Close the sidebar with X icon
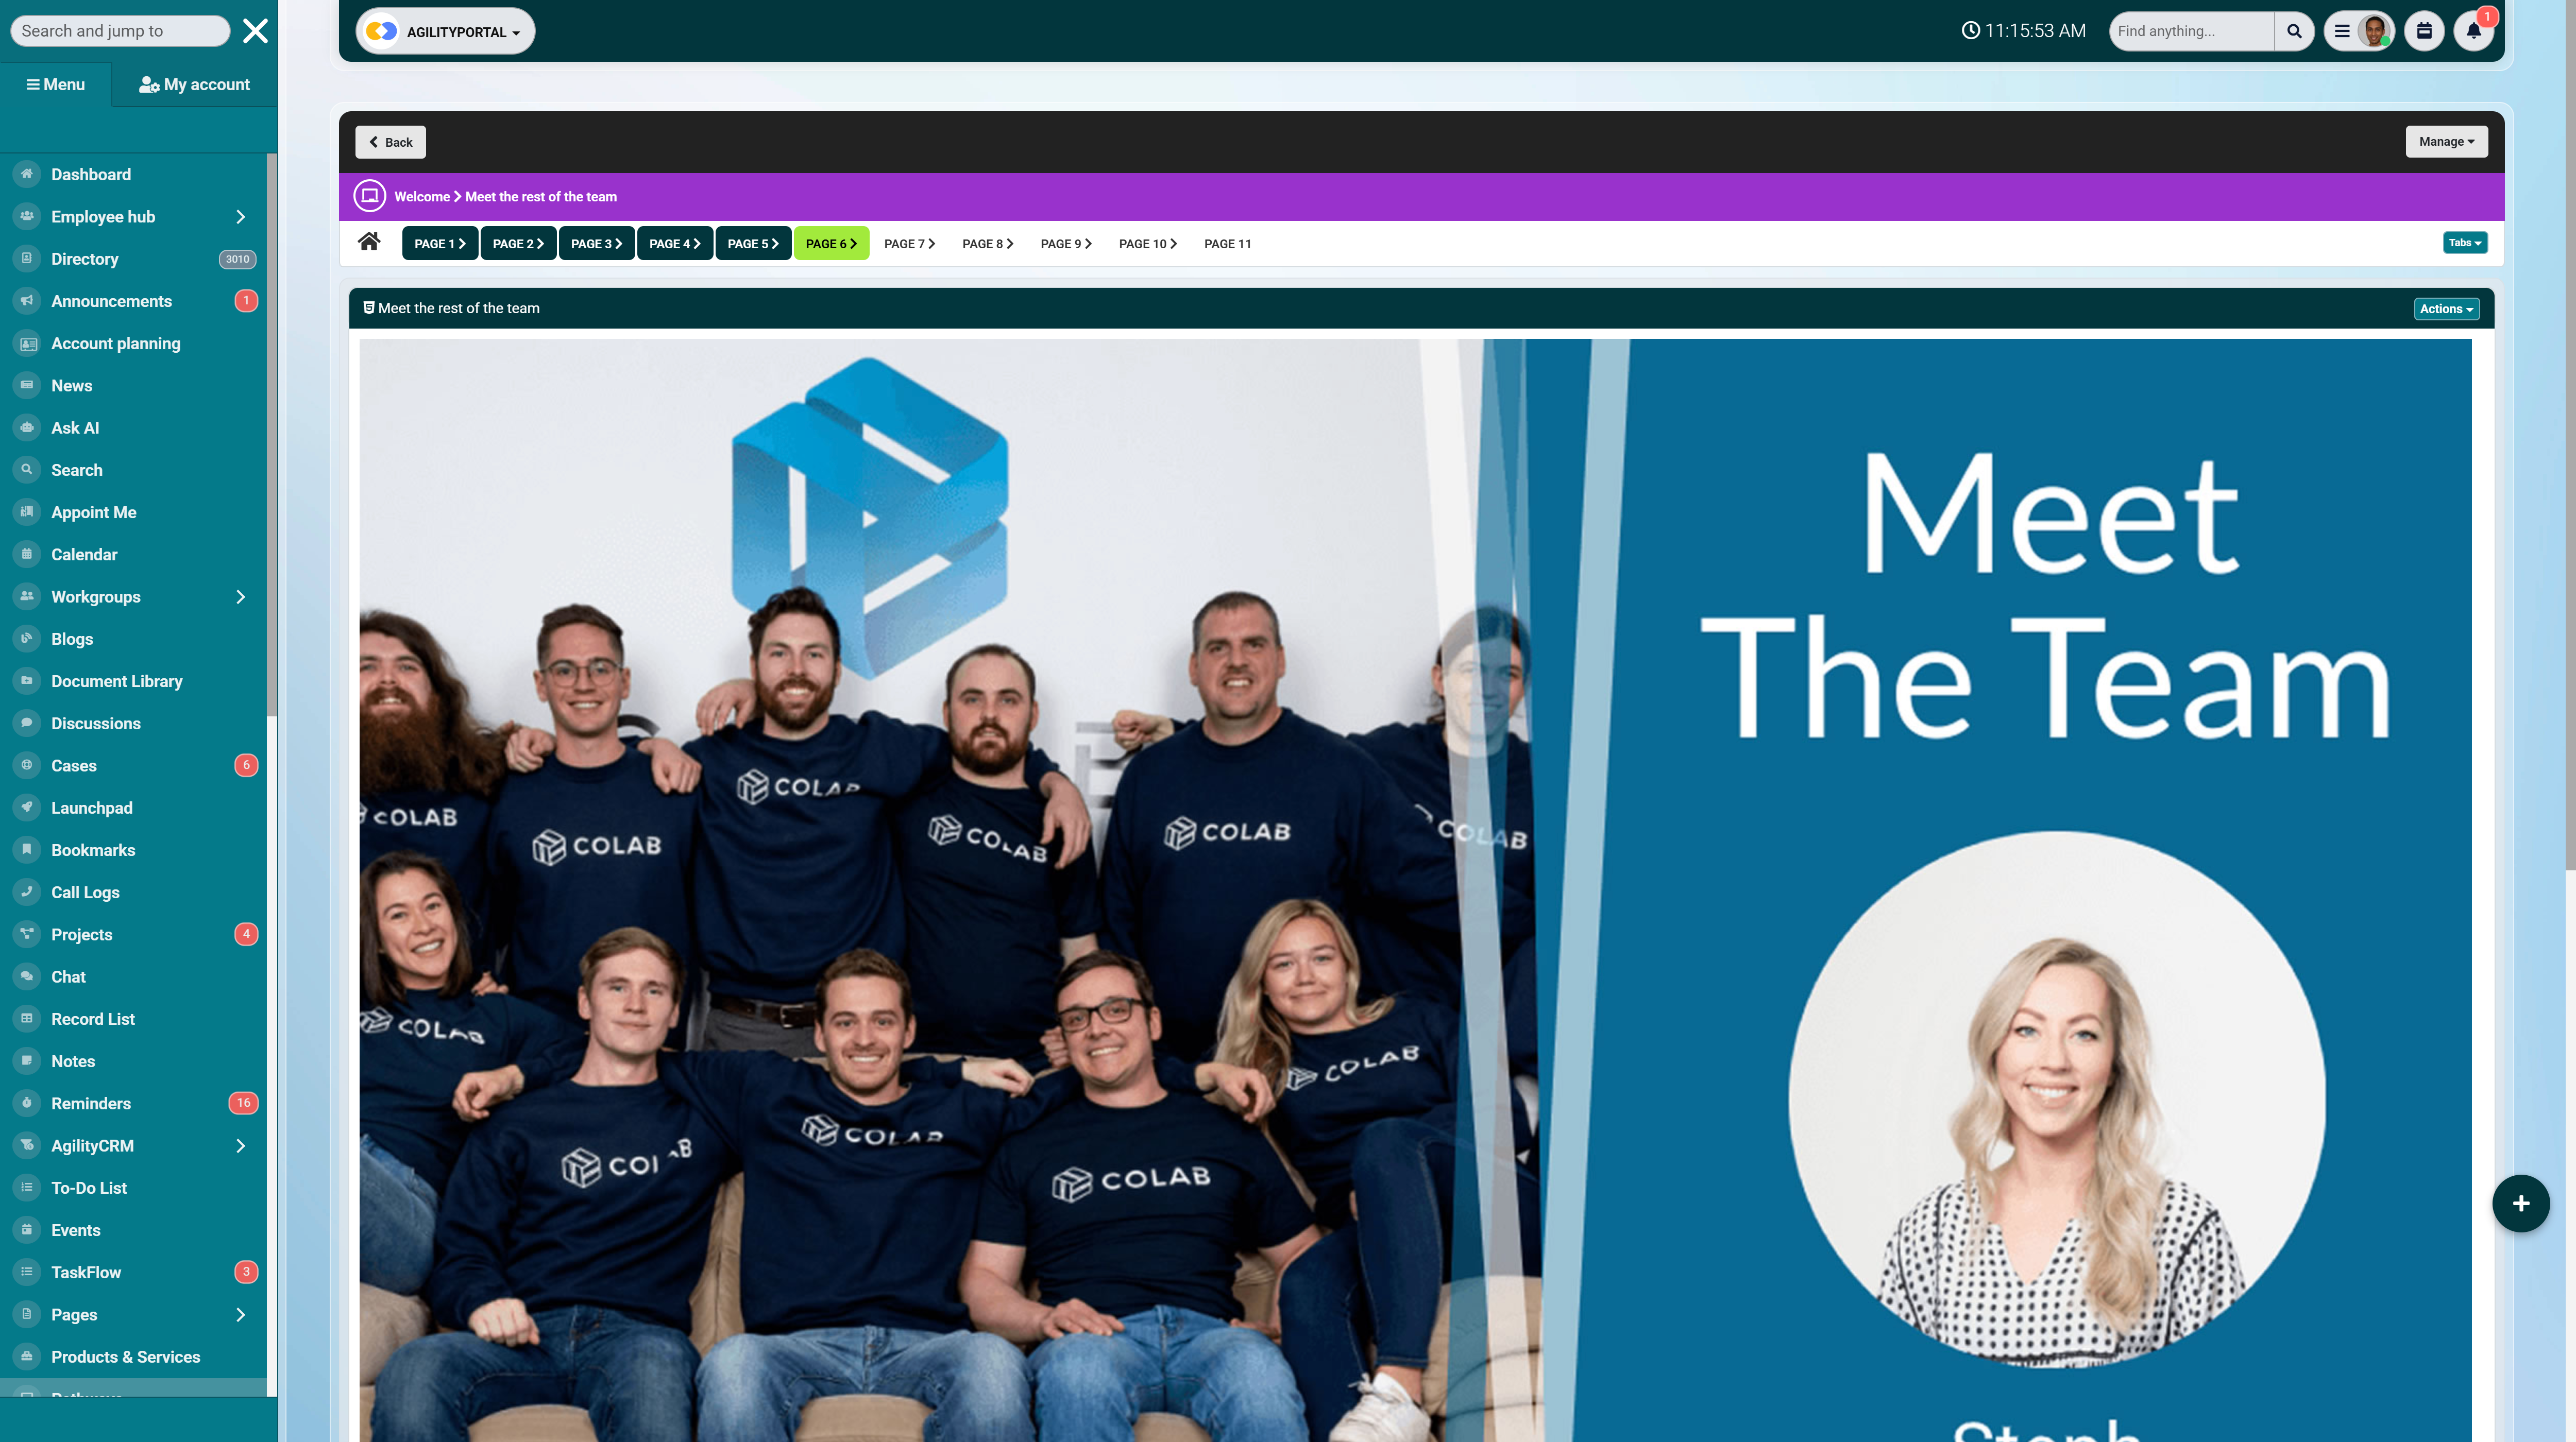This screenshot has height=1442, width=2576. tap(255, 31)
